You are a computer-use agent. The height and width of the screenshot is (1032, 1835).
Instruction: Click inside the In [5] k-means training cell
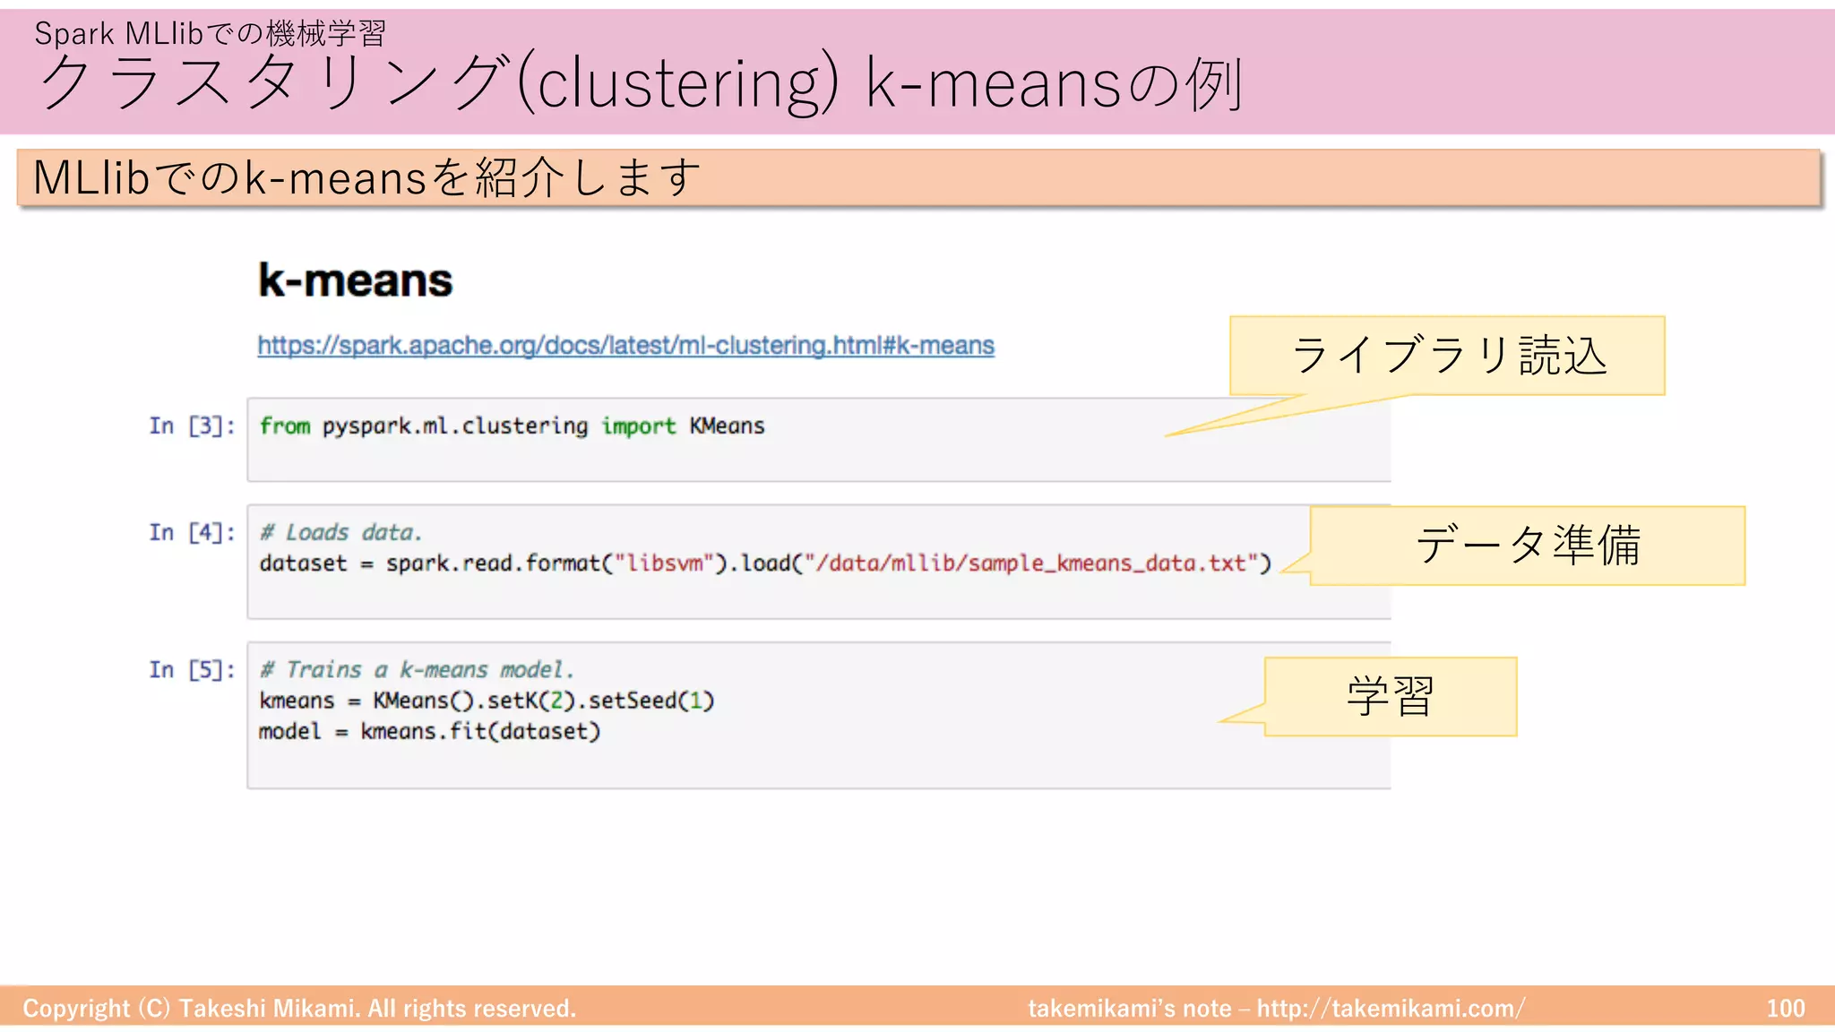[x=819, y=716]
